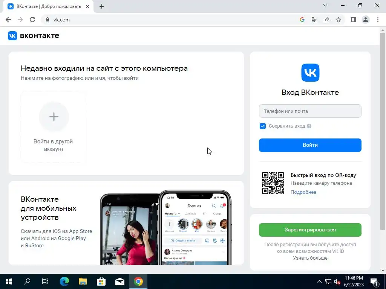Reload the page with the refresh icon
386x289 pixels.
coord(32,20)
